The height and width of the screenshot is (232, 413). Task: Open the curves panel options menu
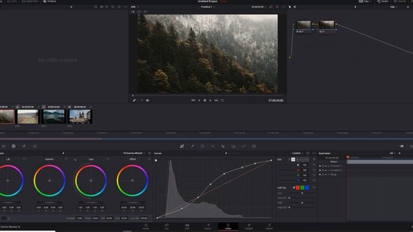[x=314, y=153]
